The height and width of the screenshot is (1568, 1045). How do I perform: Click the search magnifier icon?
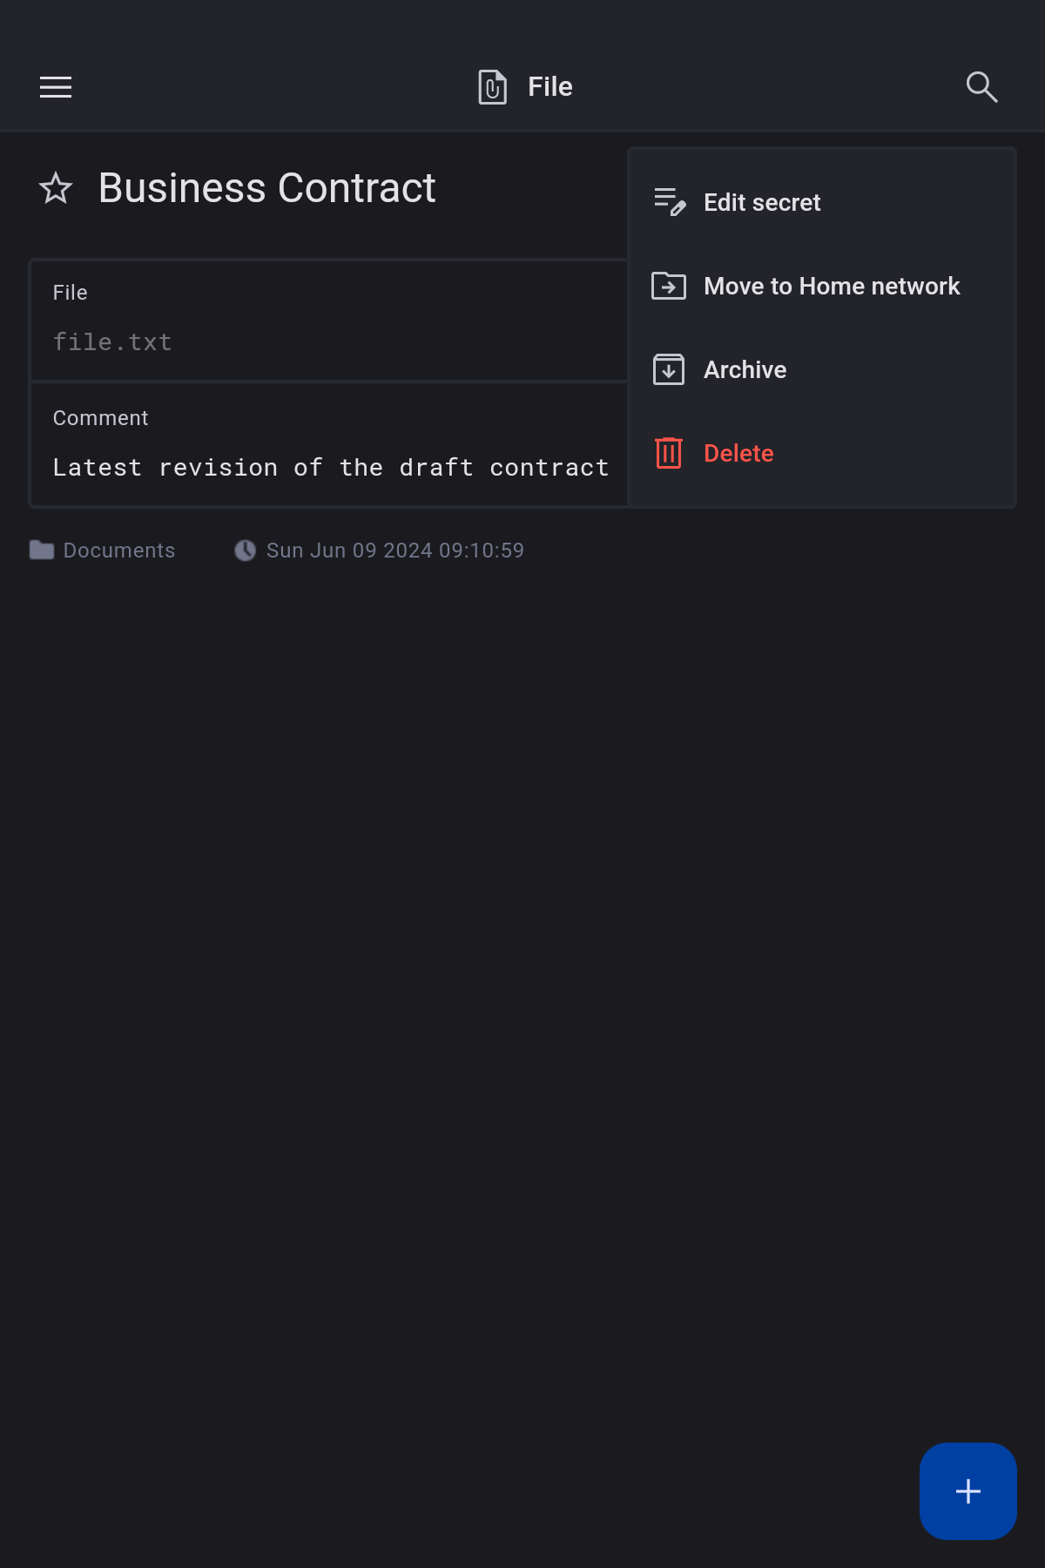(x=981, y=87)
